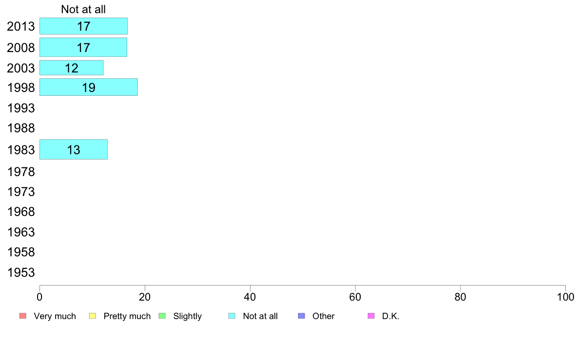Click the 1993 year label
The image size is (579, 358).
pos(21,108)
